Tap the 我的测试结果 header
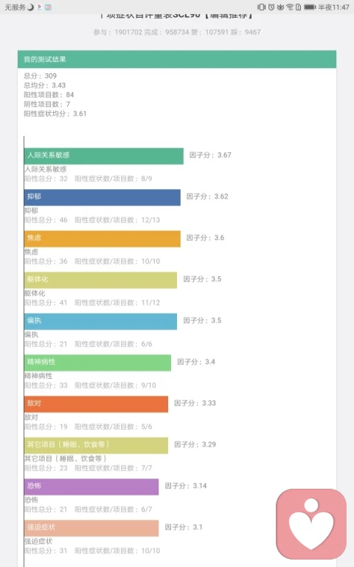The height and width of the screenshot is (567, 354). 177,59
